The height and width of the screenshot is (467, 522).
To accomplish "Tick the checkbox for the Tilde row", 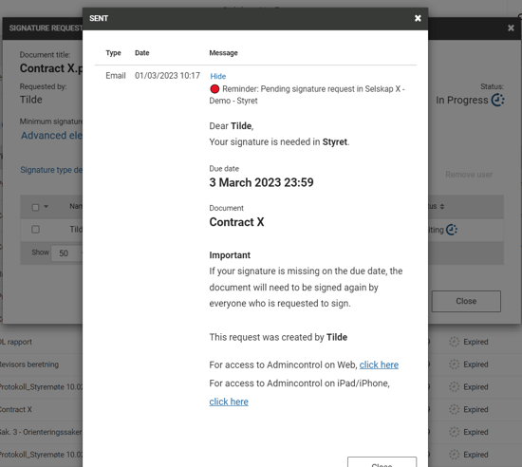I will coord(35,230).
